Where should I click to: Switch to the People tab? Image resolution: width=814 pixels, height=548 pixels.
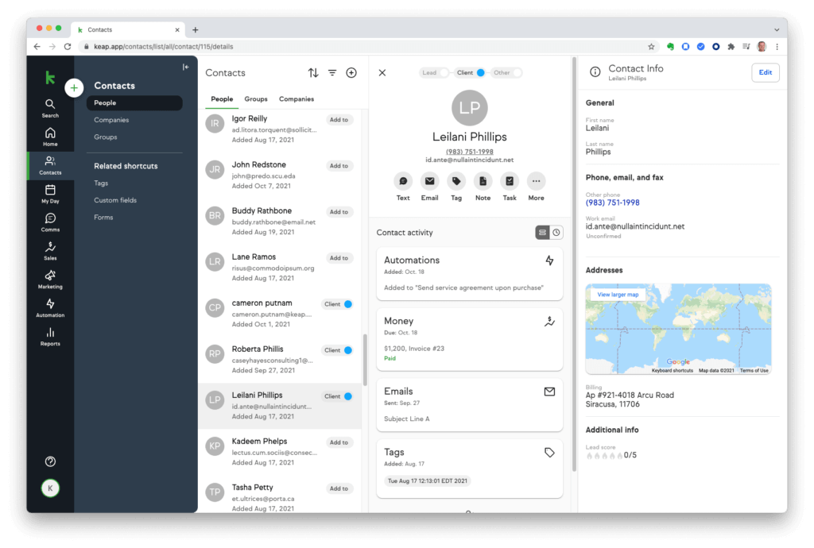click(222, 99)
